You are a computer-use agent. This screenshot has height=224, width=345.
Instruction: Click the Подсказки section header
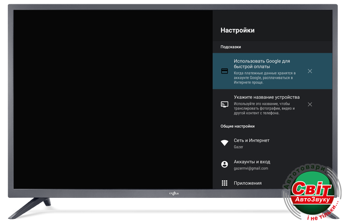tap(231, 47)
